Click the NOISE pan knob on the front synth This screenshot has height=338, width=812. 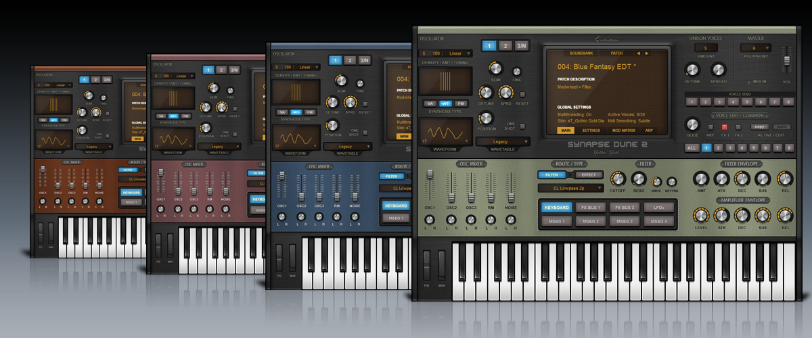point(512,220)
